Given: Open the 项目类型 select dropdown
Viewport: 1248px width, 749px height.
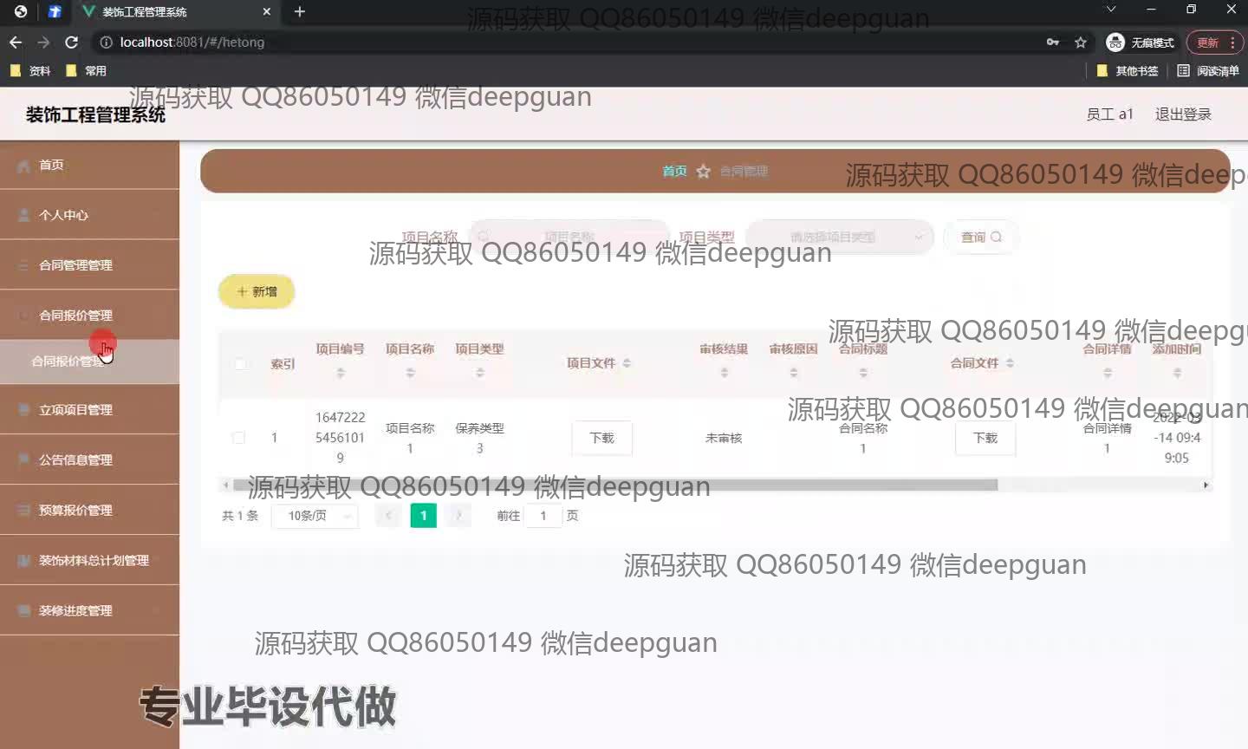Looking at the screenshot, I should click(839, 237).
